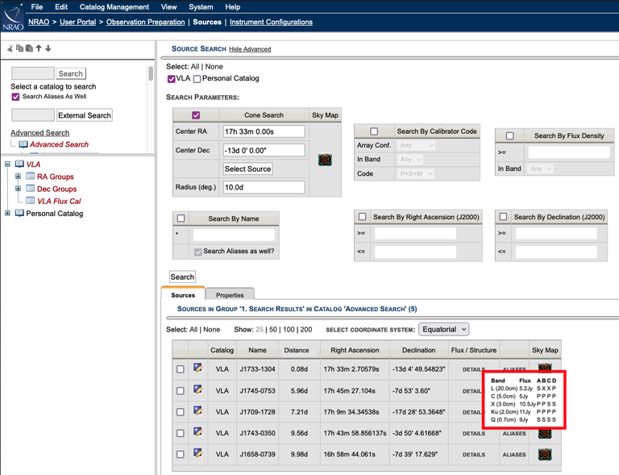Toggle the Personal Catalog checkbox
This screenshot has height=475, width=619.
(x=197, y=79)
